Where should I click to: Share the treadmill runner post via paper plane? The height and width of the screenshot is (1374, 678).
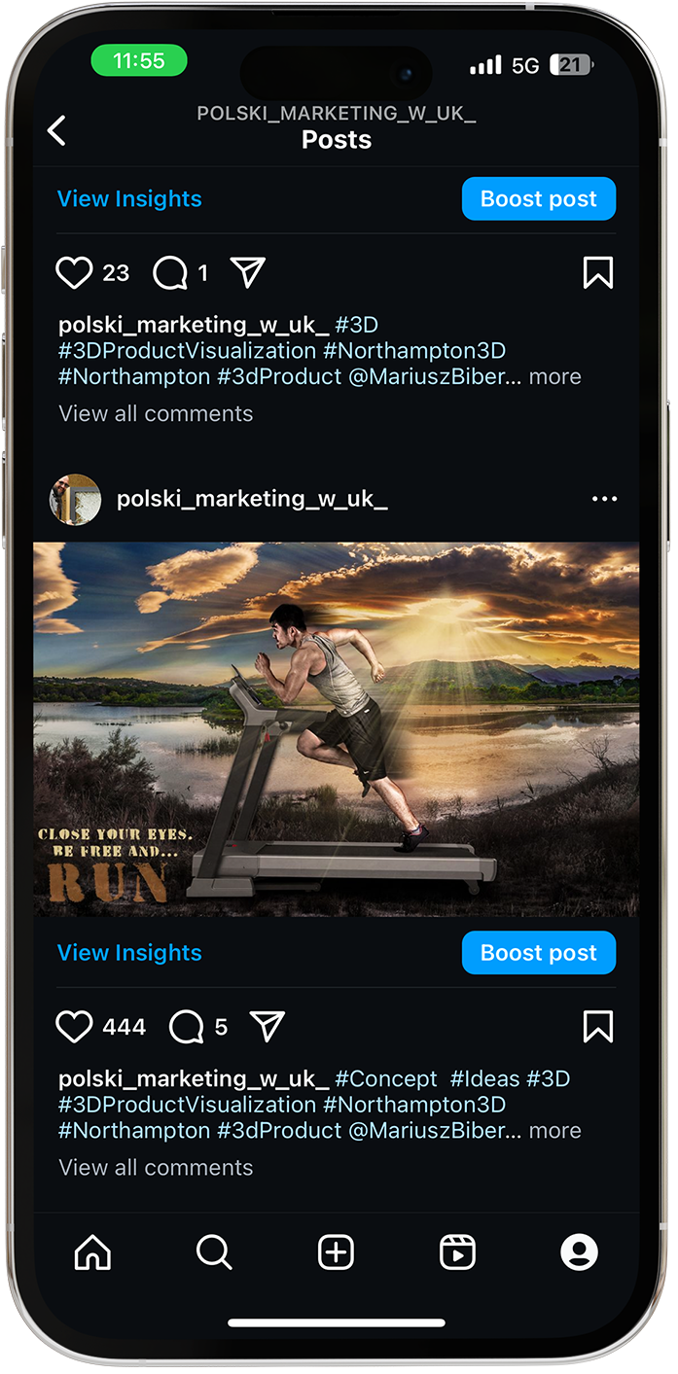pyautogui.click(x=267, y=1026)
